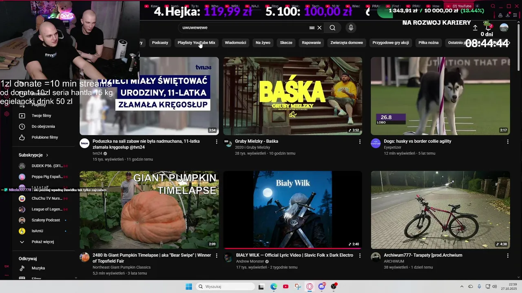Select the Rapowanie filter chip
This screenshot has width=522, height=293.
(311, 43)
